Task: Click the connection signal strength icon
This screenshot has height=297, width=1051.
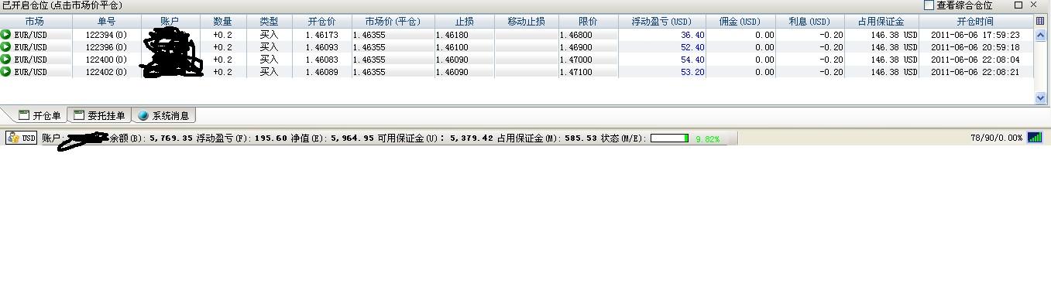Action: point(1035,138)
